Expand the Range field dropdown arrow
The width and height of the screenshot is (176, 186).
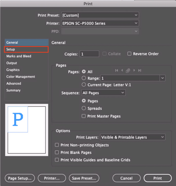tap(162, 78)
